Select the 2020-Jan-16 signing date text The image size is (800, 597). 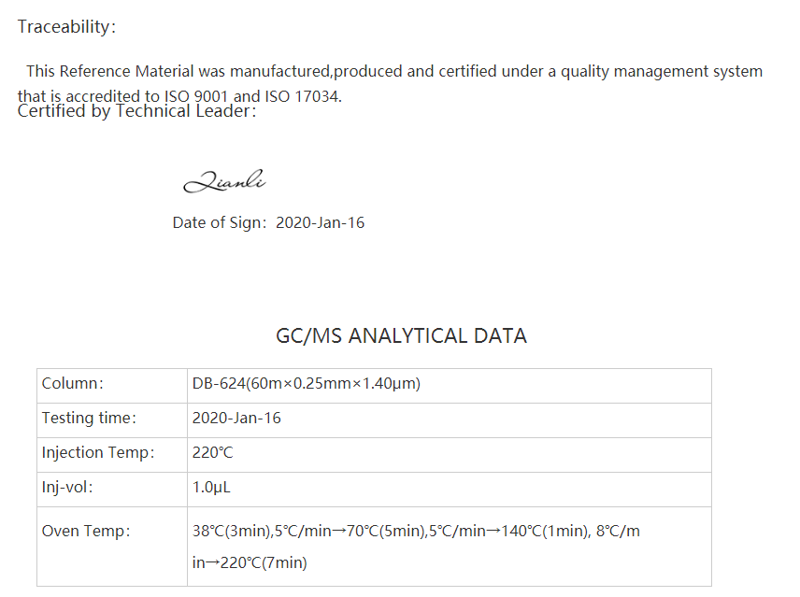pos(320,222)
